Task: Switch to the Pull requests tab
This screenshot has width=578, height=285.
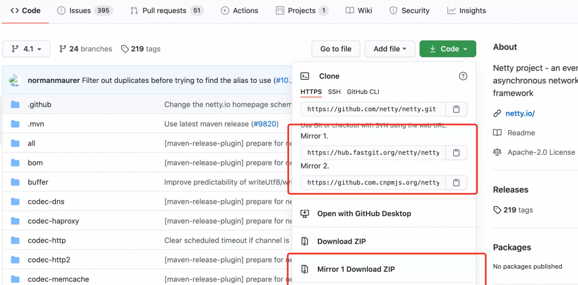Action: coord(167,11)
